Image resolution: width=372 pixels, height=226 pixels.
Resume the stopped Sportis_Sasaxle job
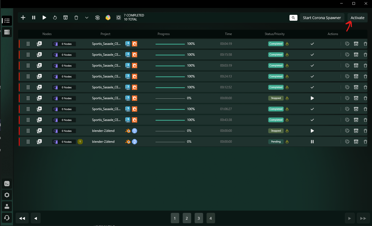312,98
